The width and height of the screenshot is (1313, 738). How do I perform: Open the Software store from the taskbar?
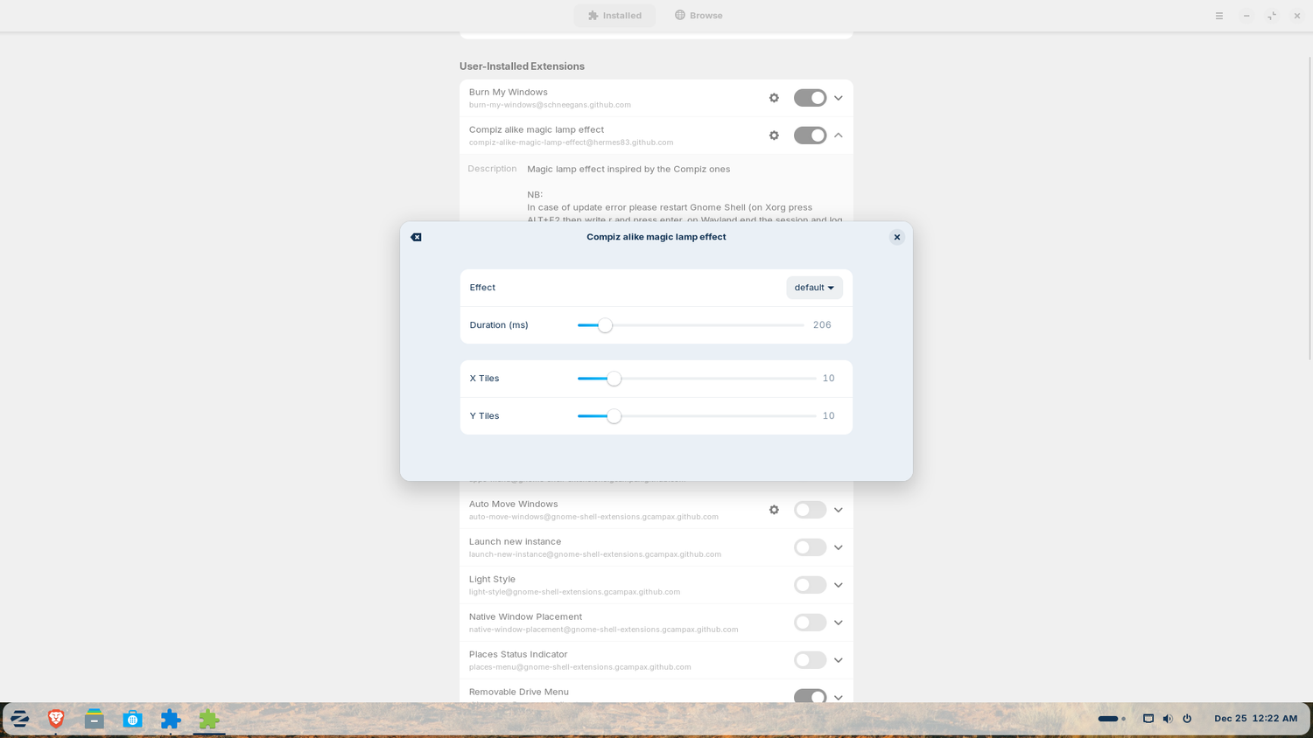tap(132, 719)
